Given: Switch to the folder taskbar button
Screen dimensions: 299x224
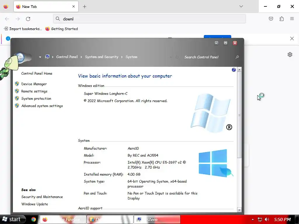Looking at the screenshot, I should 110,219.
